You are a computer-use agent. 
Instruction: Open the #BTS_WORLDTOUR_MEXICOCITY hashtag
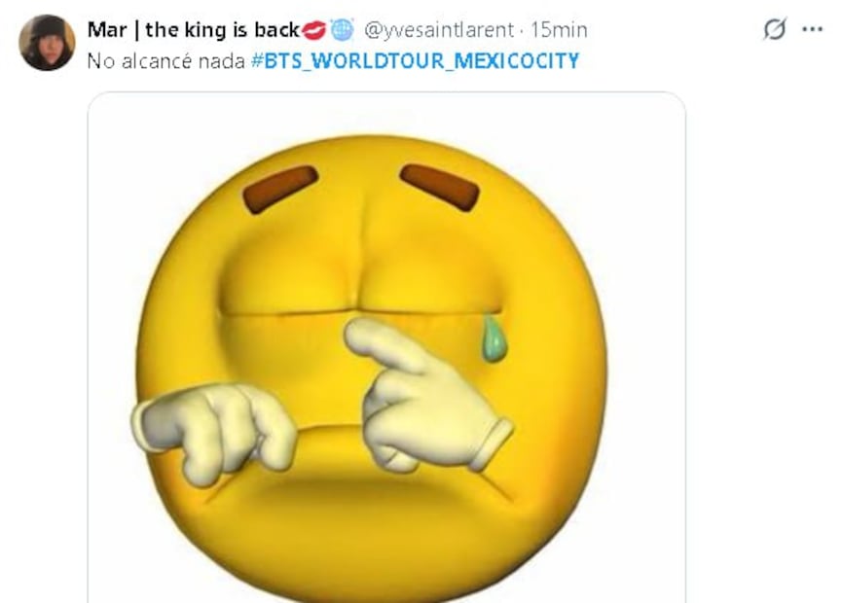coord(421,61)
